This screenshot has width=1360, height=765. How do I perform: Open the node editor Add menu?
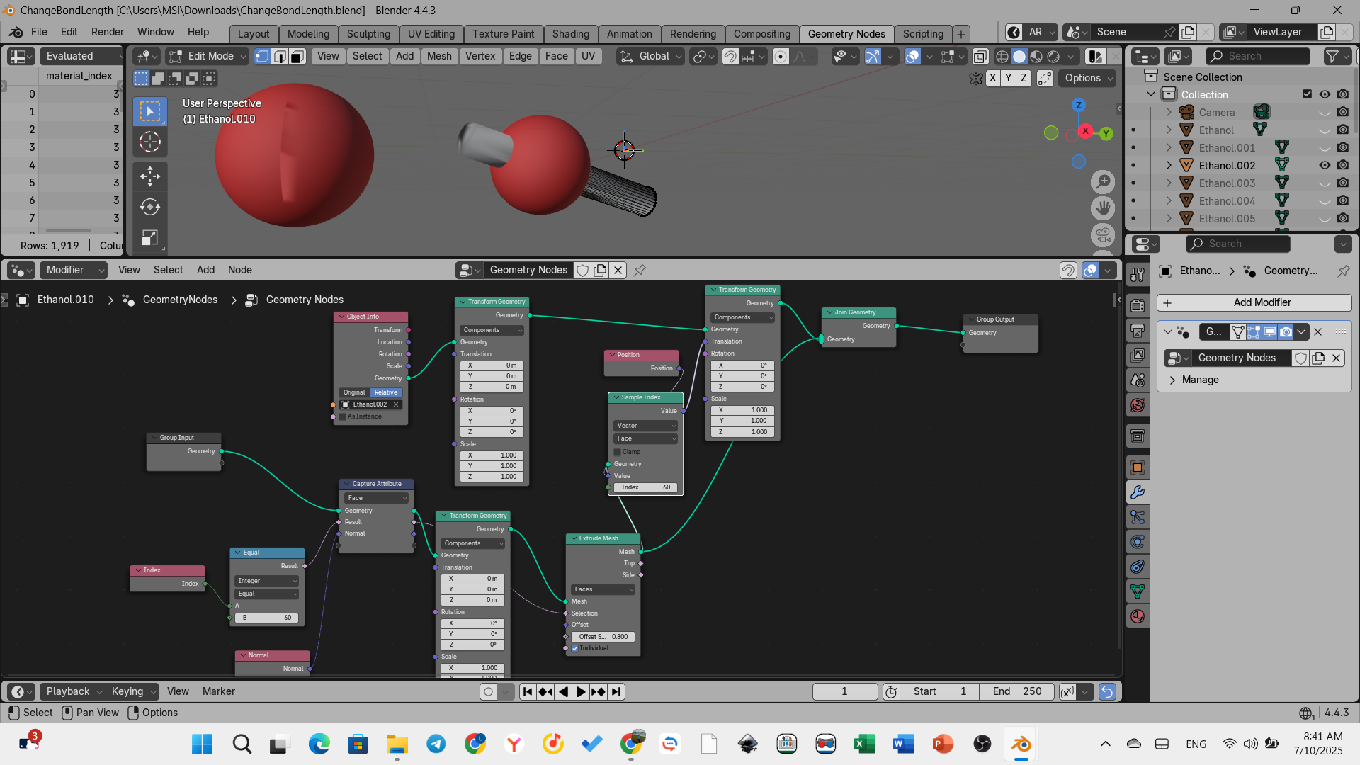pos(205,270)
